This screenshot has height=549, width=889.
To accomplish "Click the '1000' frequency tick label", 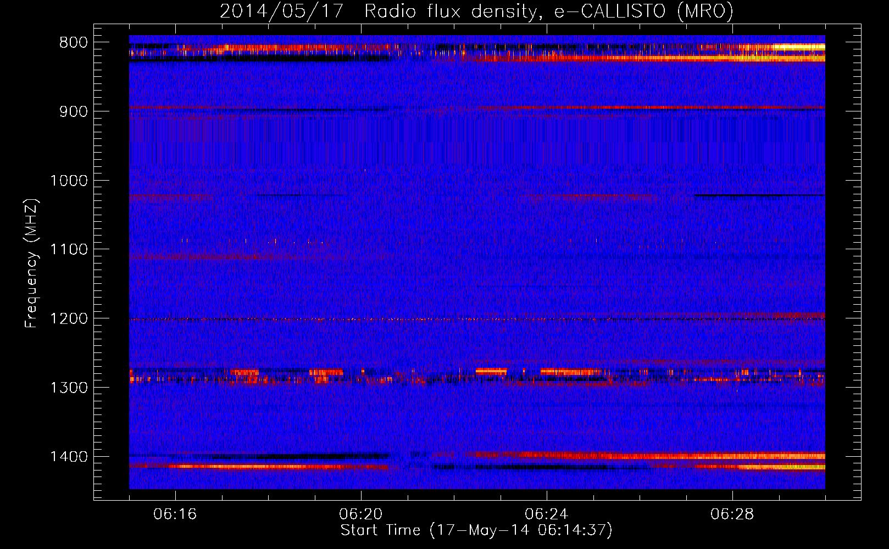I will pos(69,181).
